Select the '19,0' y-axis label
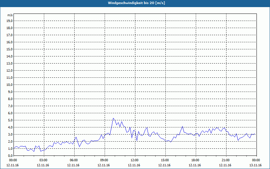 tap(10, 21)
